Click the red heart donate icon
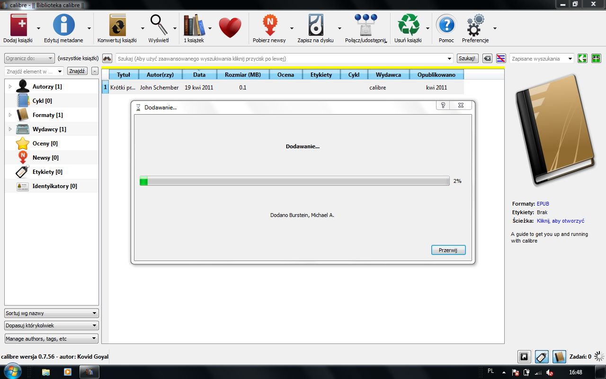The width and height of the screenshot is (606, 379). tap(230, 27)
